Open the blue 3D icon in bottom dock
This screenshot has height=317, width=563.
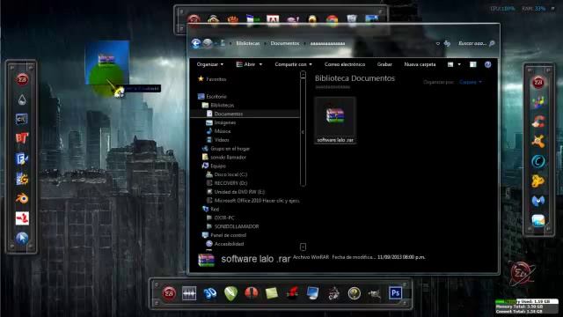coord(210,293)
